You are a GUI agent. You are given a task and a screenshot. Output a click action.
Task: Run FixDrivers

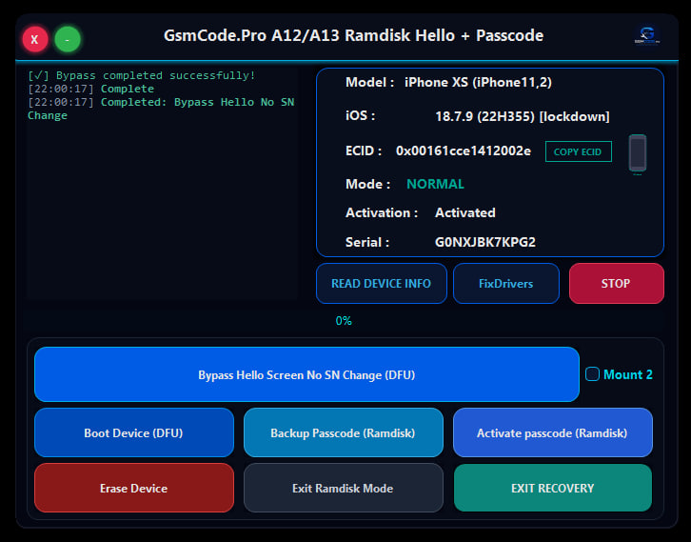[506, 283]
